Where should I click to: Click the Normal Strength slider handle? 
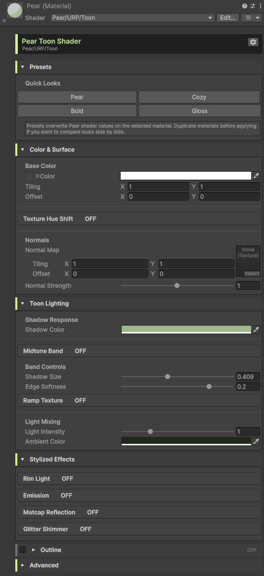177,286
